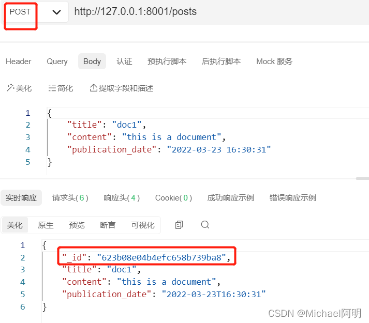
Task: Click "2022-03-23T16:30:31" in response
Action: [x=214, y=295]
